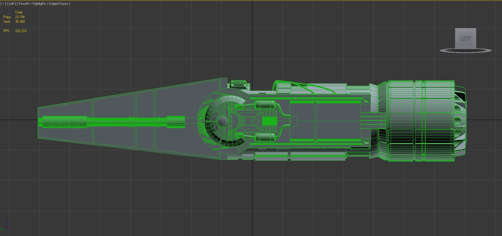The image size is (502, 236).
Task: Click the axis tripod gizmo in corner
Action: click(x=5, y=225)
